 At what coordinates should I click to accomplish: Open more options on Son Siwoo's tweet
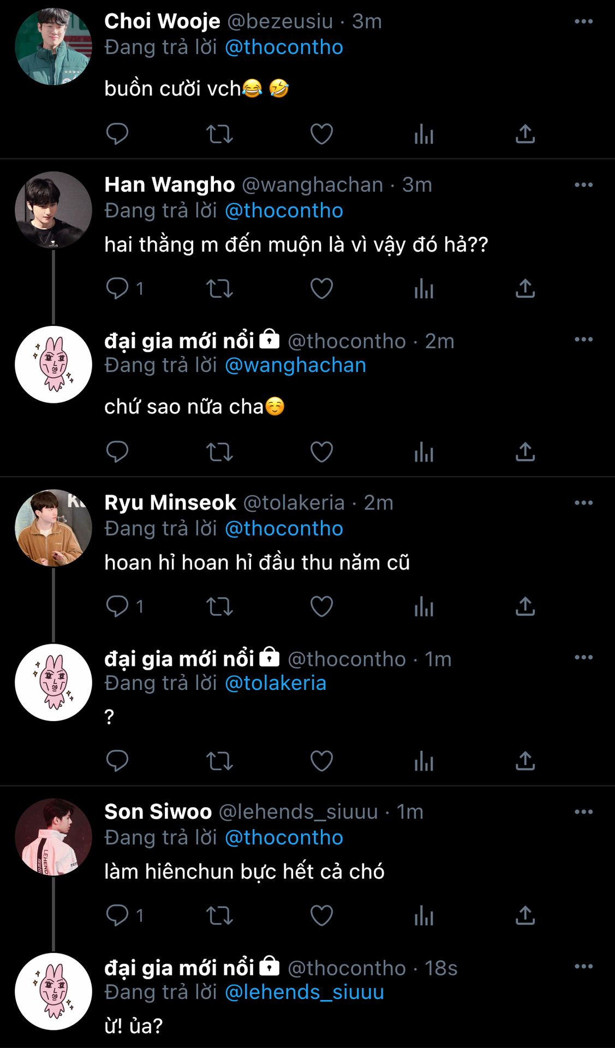click(x=583, y=812)
